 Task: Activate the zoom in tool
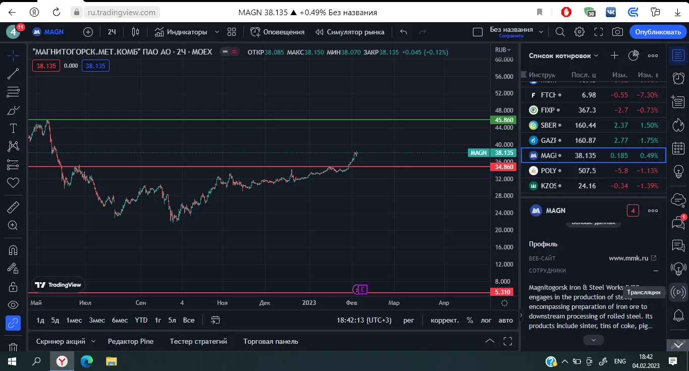point(13,226)
